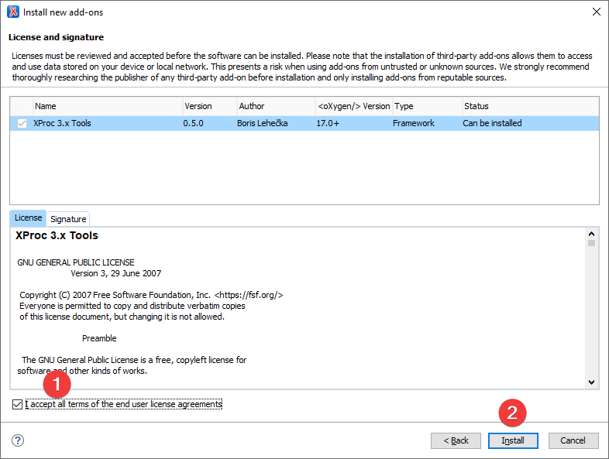Screen dimensions: 609x459
Task: Toggle the XProc 3.x Tools row checkbox
Action: (22, 123)
